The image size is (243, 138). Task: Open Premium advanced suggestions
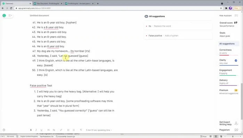click(x=229, y=92)
